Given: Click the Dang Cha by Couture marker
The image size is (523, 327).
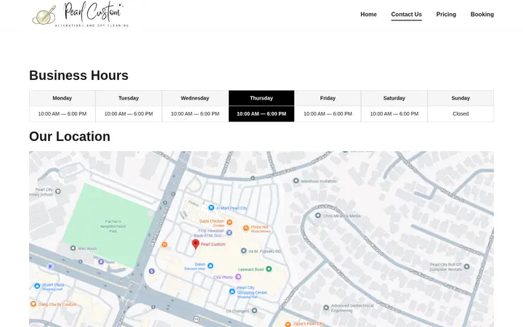Looking at the screenshot, I should pos(33,304).
